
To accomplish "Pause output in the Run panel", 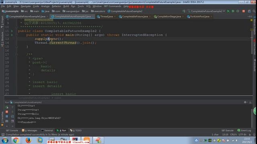I will [x=7, y=116].
